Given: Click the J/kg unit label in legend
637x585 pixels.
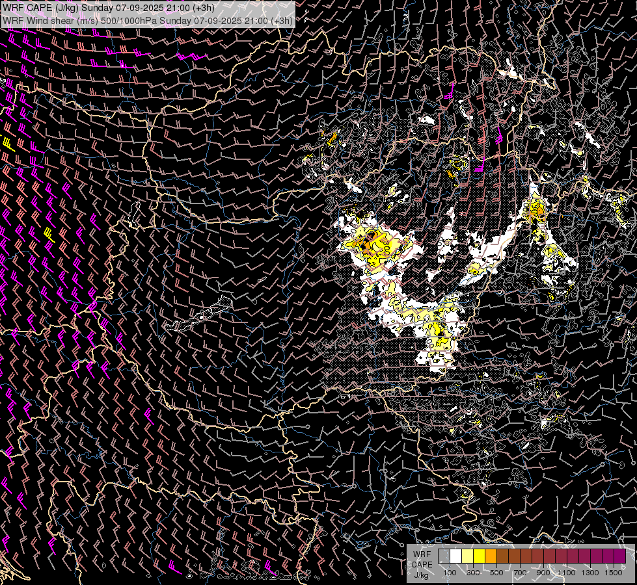Looking at the screenshot, I should [421, 575].
